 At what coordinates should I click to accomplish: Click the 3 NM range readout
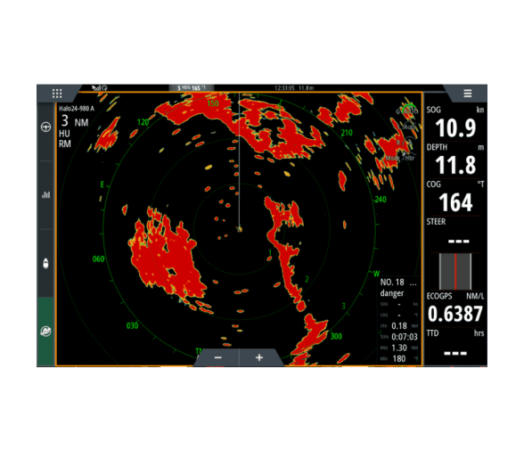pos(75,121)
